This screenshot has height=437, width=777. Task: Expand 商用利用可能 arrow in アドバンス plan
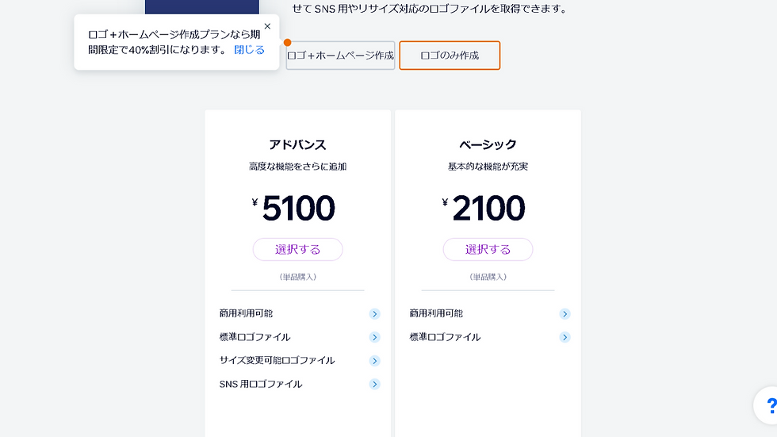click(x=374, y=313)
